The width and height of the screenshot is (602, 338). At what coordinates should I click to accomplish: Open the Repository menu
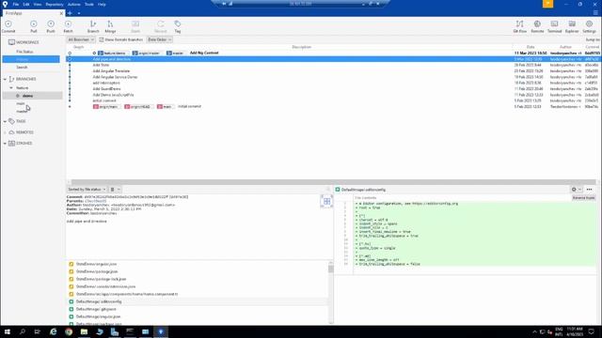click(x=55, y=4)
